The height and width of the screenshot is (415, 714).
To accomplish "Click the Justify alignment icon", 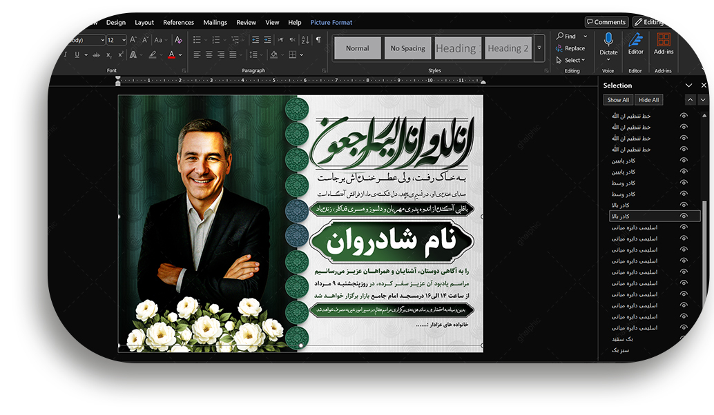I will point(234,55).
